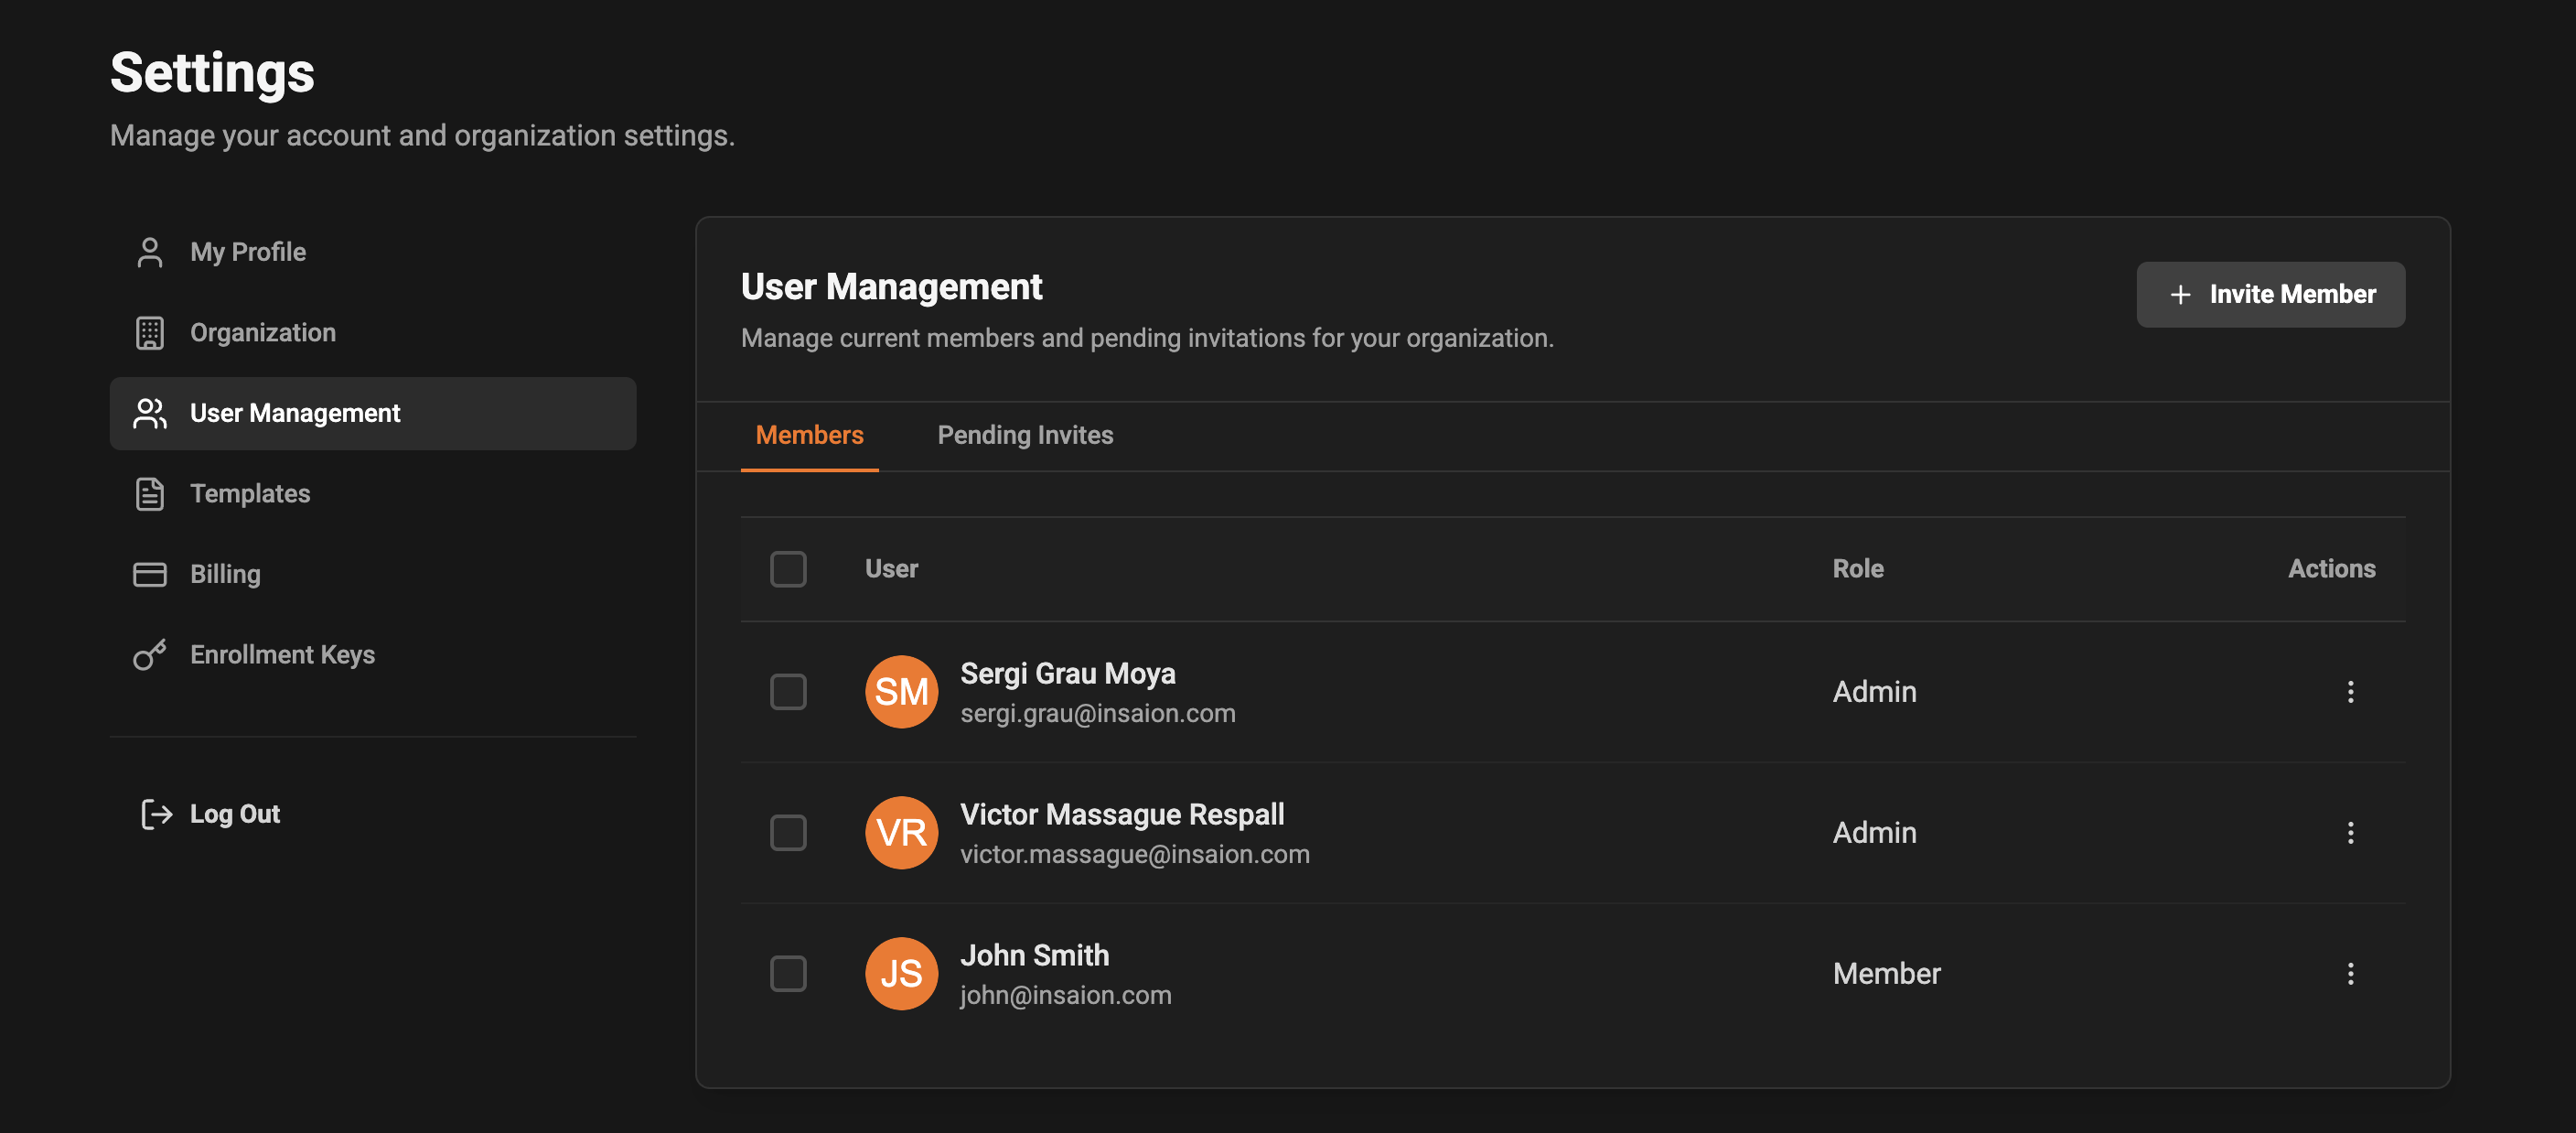Switch to the Pending Invites tab

[x=1025, y=435]
